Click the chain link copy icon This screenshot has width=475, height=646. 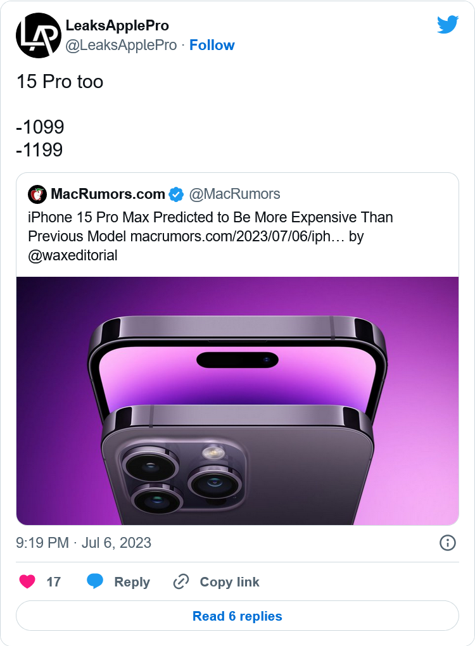click(181, 581)
